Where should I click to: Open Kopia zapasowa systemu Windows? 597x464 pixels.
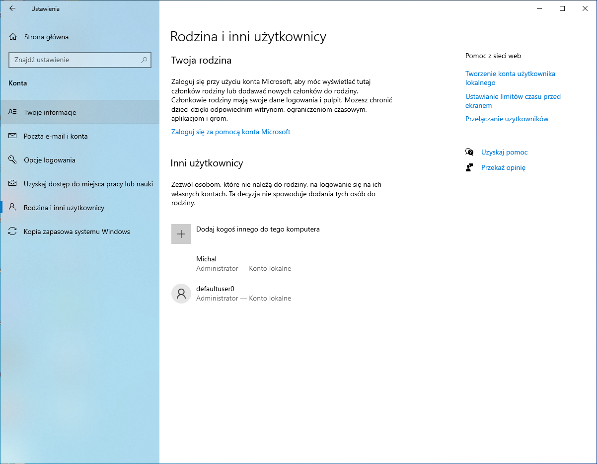[x=76, y=232]
